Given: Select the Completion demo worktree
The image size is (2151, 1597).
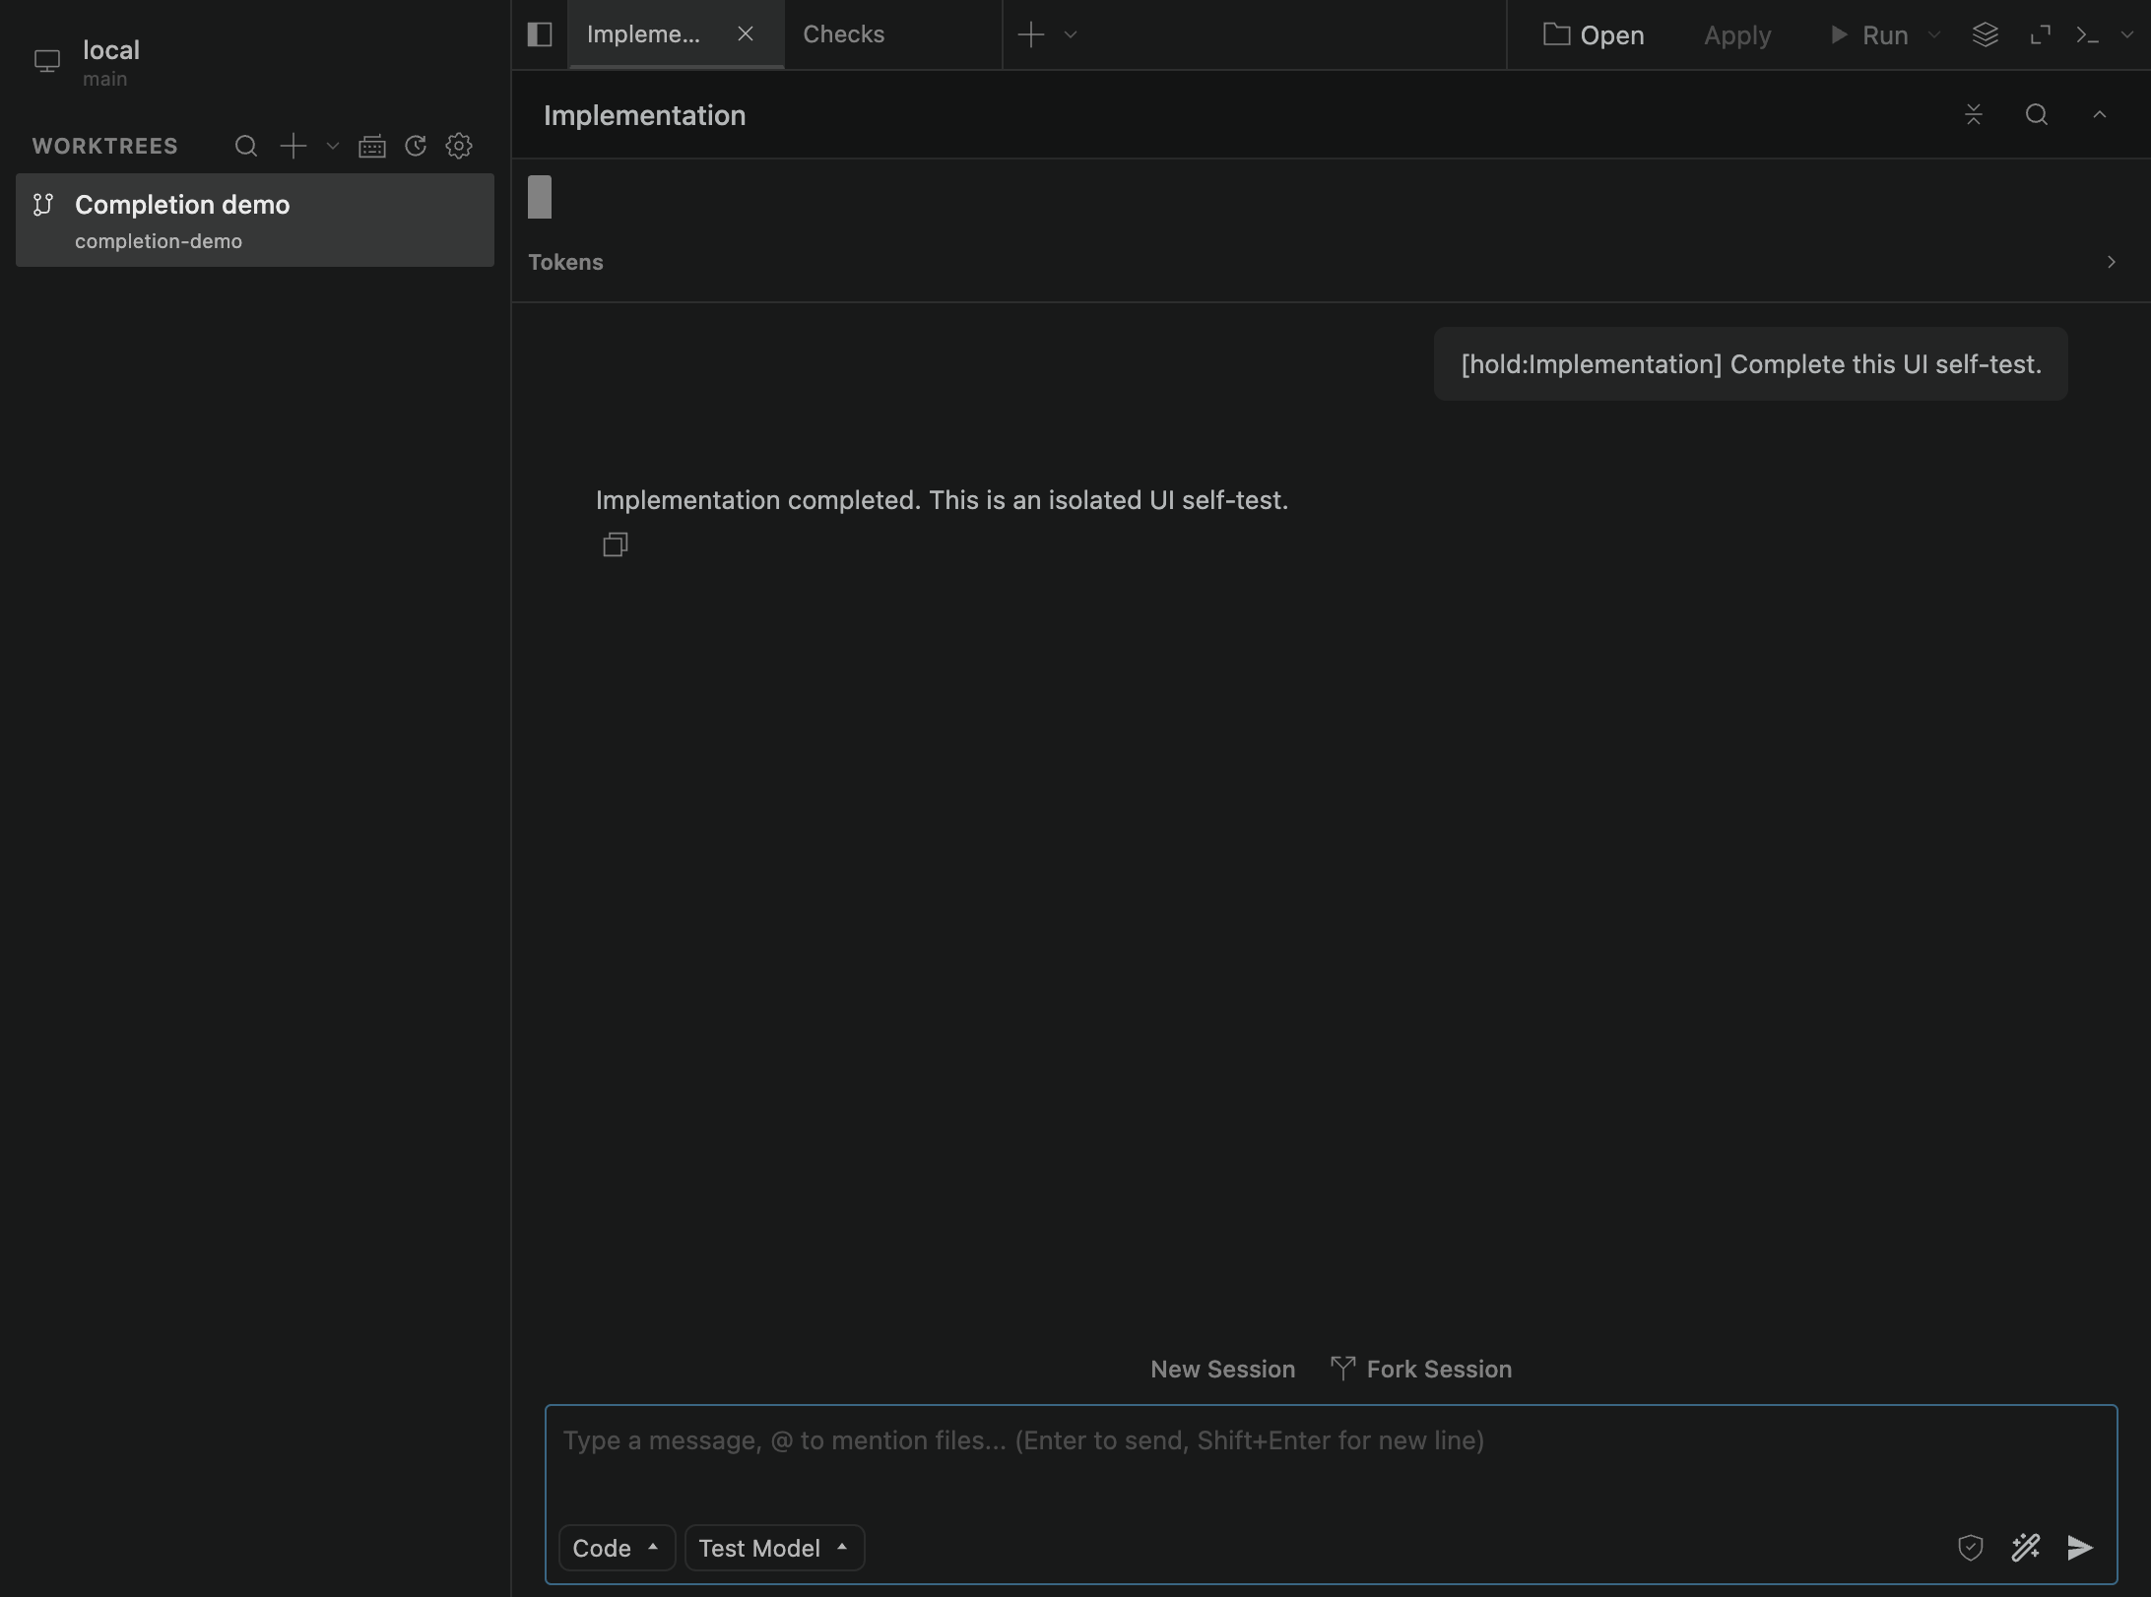Looking at the screenshot, I should pyautogui.click(x=255, y=221).
